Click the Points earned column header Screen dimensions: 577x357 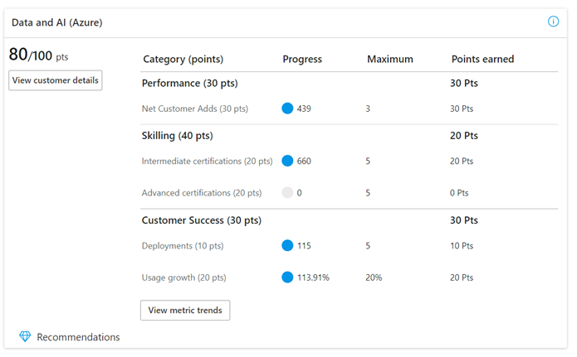coord(482,59)
